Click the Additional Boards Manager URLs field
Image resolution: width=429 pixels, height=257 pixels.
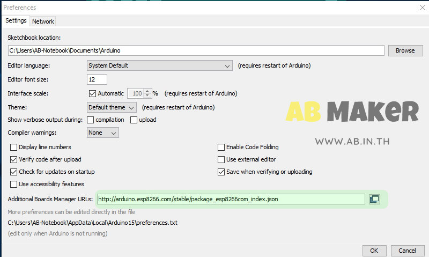click(231, 199)
